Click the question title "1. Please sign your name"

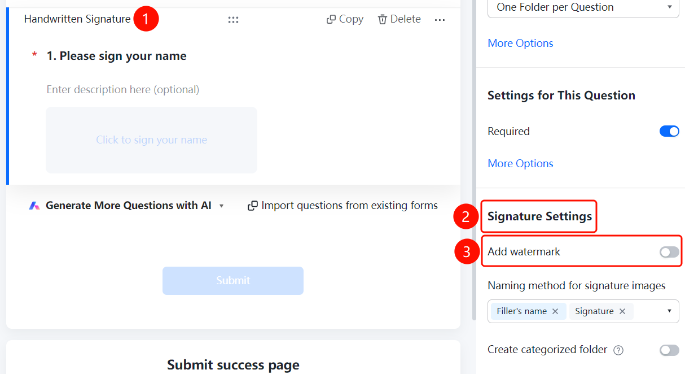point(116,56)
